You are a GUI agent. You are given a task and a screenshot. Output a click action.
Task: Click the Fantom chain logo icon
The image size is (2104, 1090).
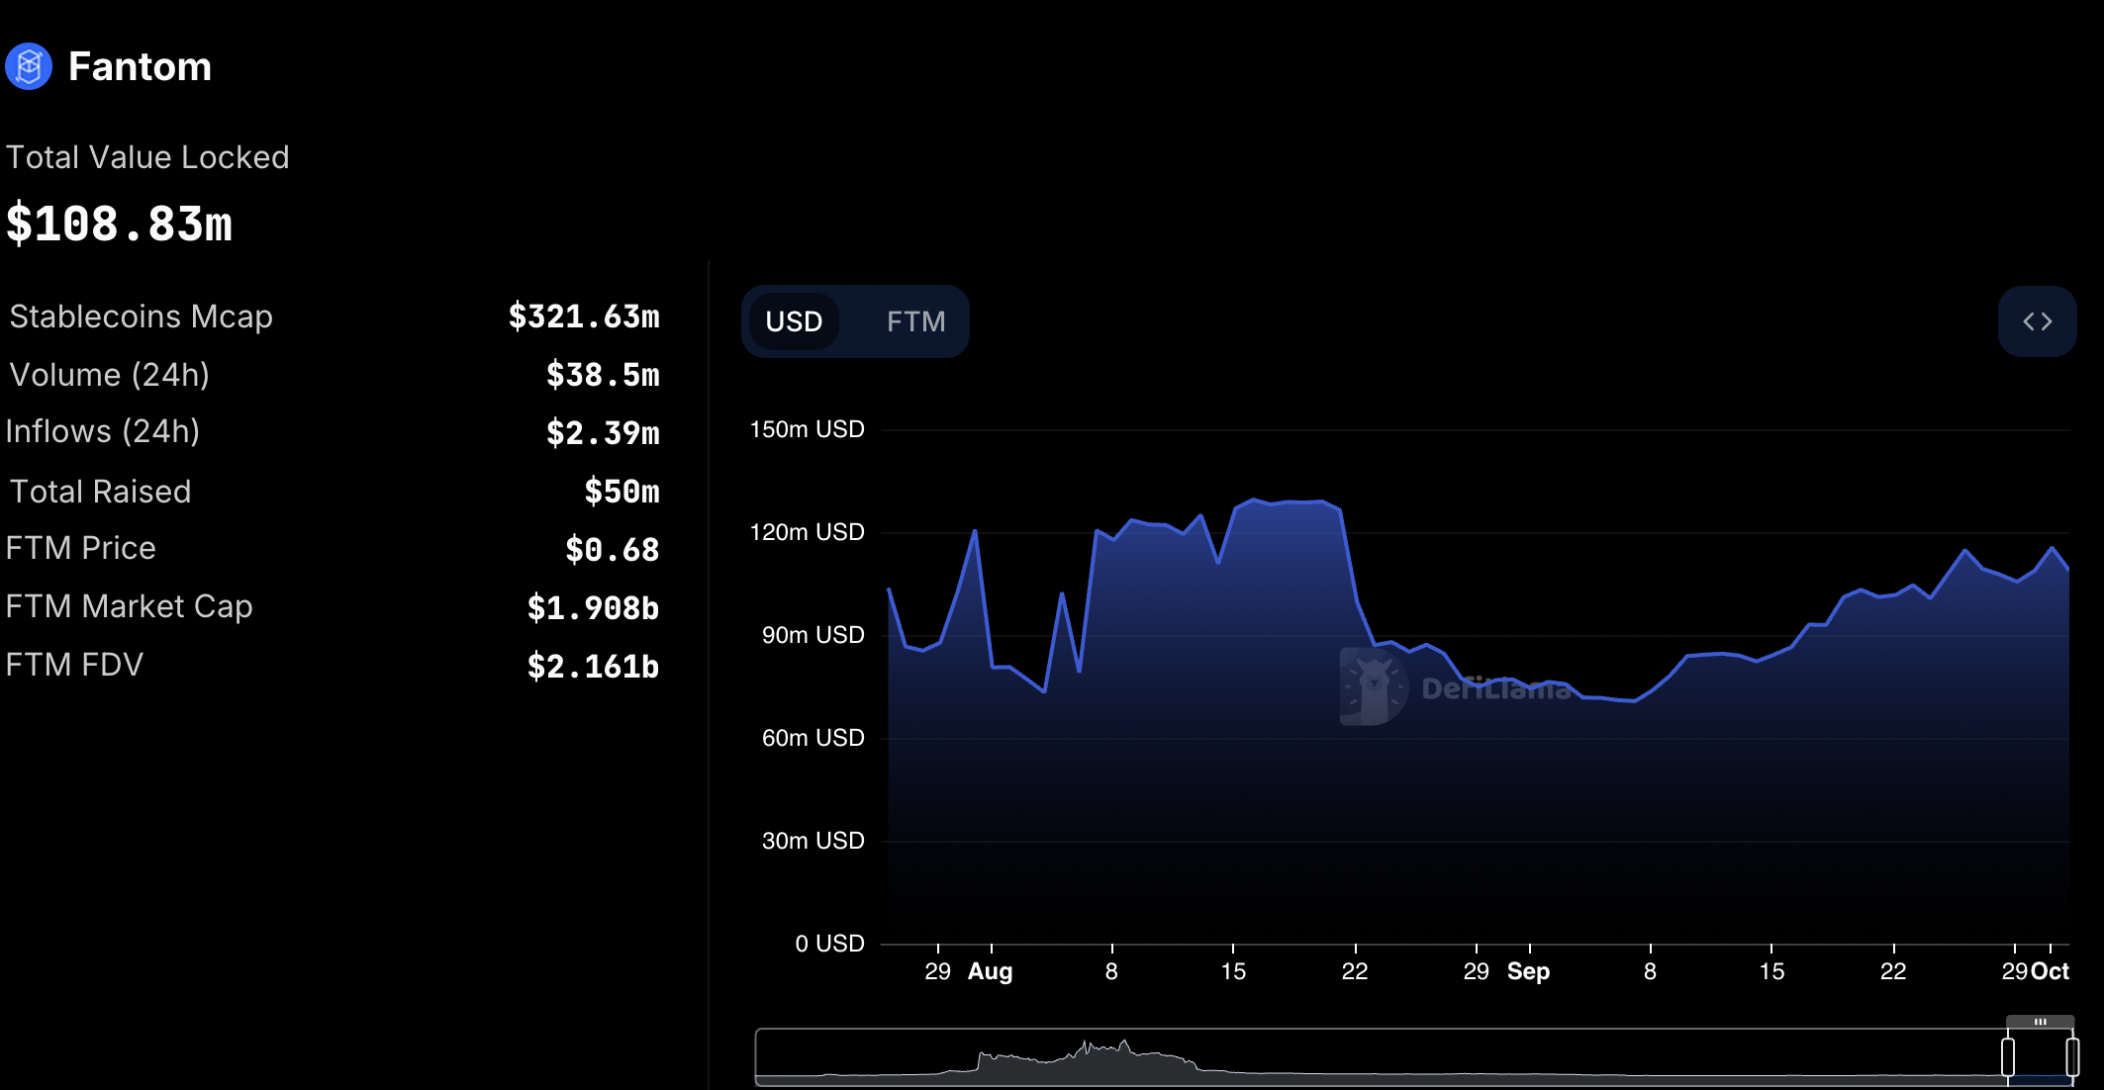pos(29,67)
